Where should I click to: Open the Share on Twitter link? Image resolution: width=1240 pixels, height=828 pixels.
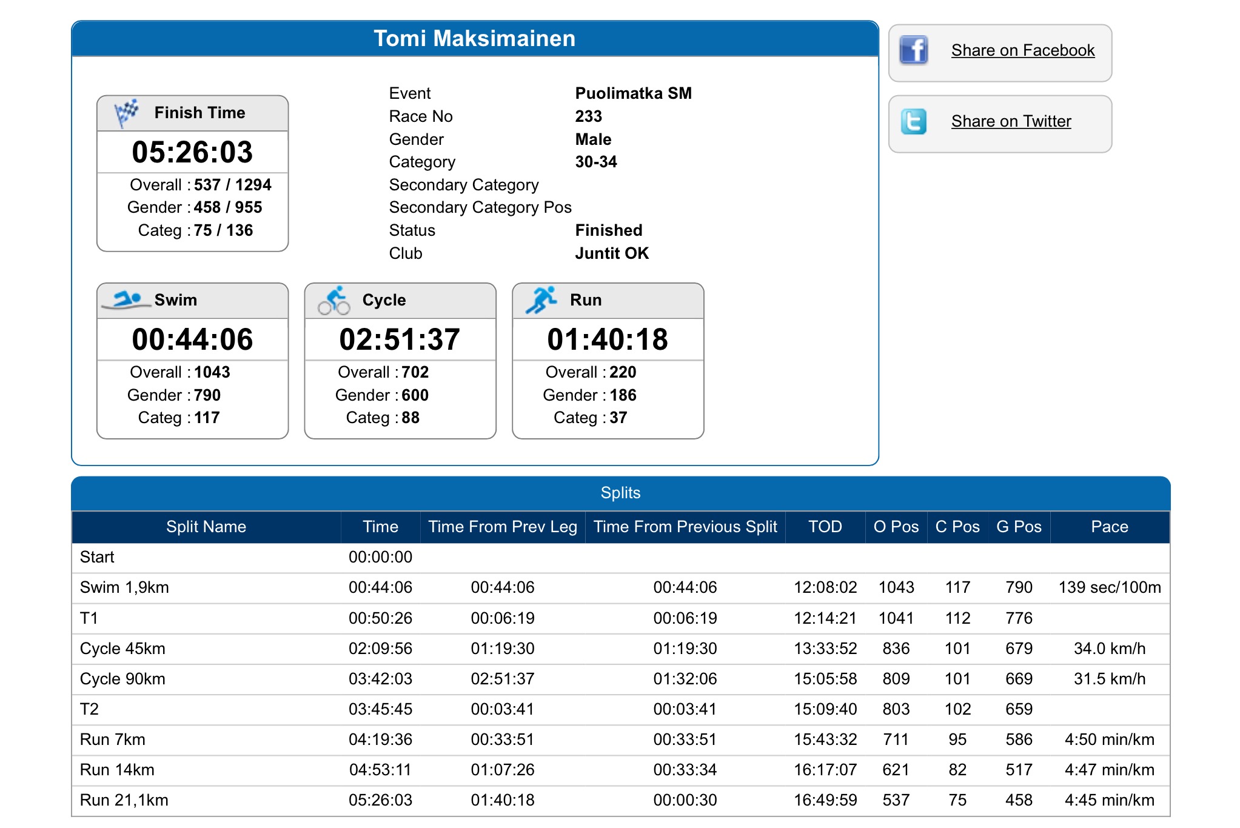[1010, 121]
